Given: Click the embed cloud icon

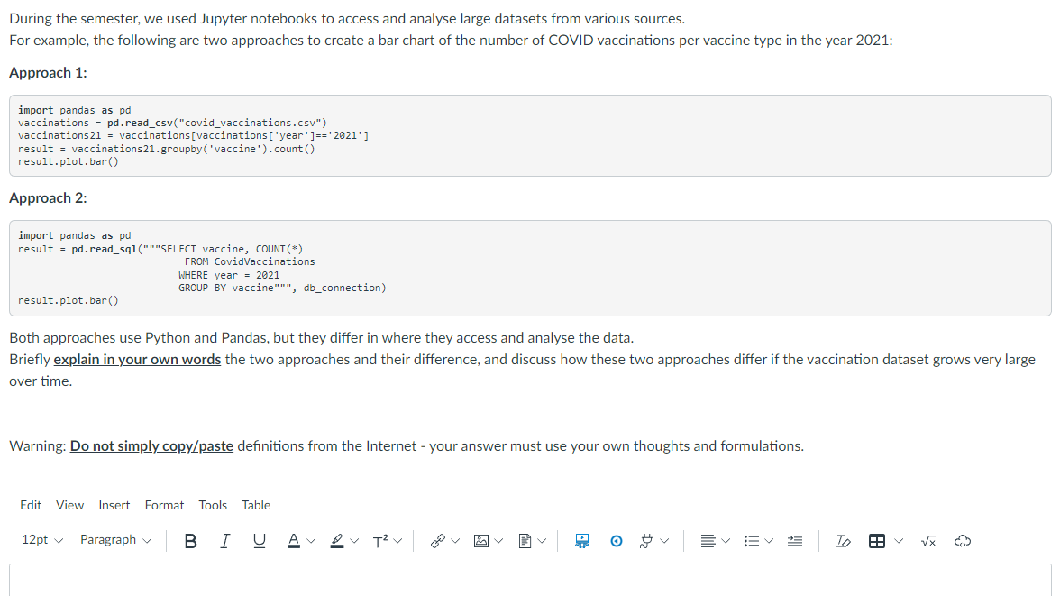Looking at the screenshot, I should point(963,540).
